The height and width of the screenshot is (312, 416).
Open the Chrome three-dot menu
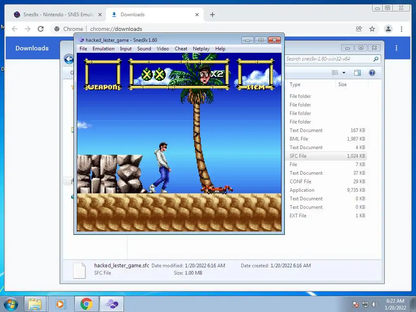401,29
